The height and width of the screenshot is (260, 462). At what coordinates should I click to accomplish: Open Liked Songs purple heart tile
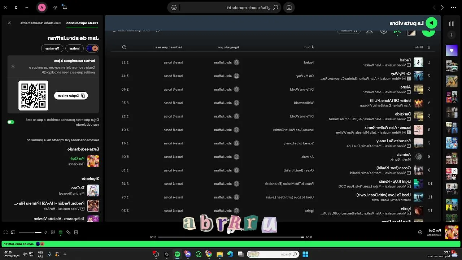(452, 51)
